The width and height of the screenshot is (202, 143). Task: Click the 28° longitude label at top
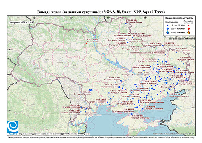coord(71,18)
